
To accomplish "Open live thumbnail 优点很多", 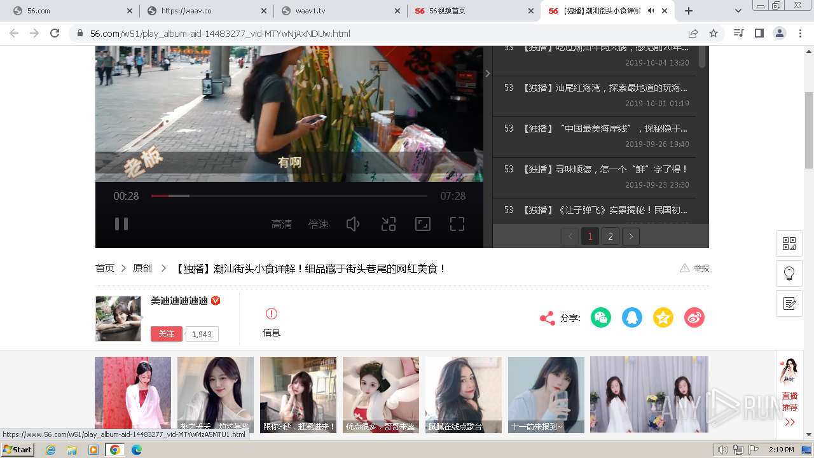I will pyautogui.click(x=381, y=394).
